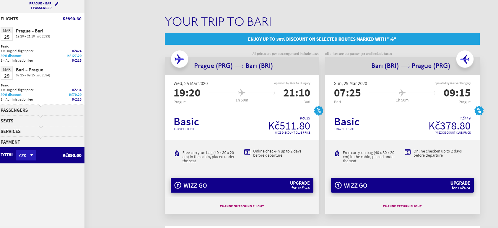498x228 pixels.
Task: Upgrade outbound flight to WIZZ GO
Action: [242, 185]
